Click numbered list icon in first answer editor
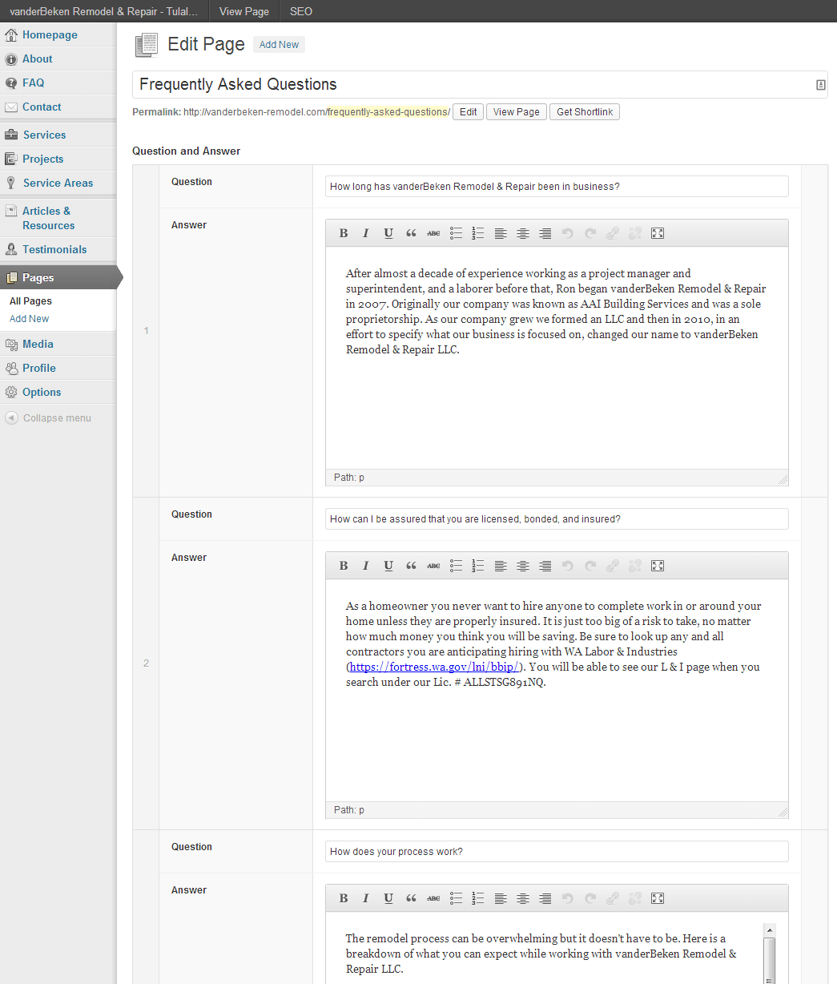This screenshot has height=984, width=837. pos(478,233)
